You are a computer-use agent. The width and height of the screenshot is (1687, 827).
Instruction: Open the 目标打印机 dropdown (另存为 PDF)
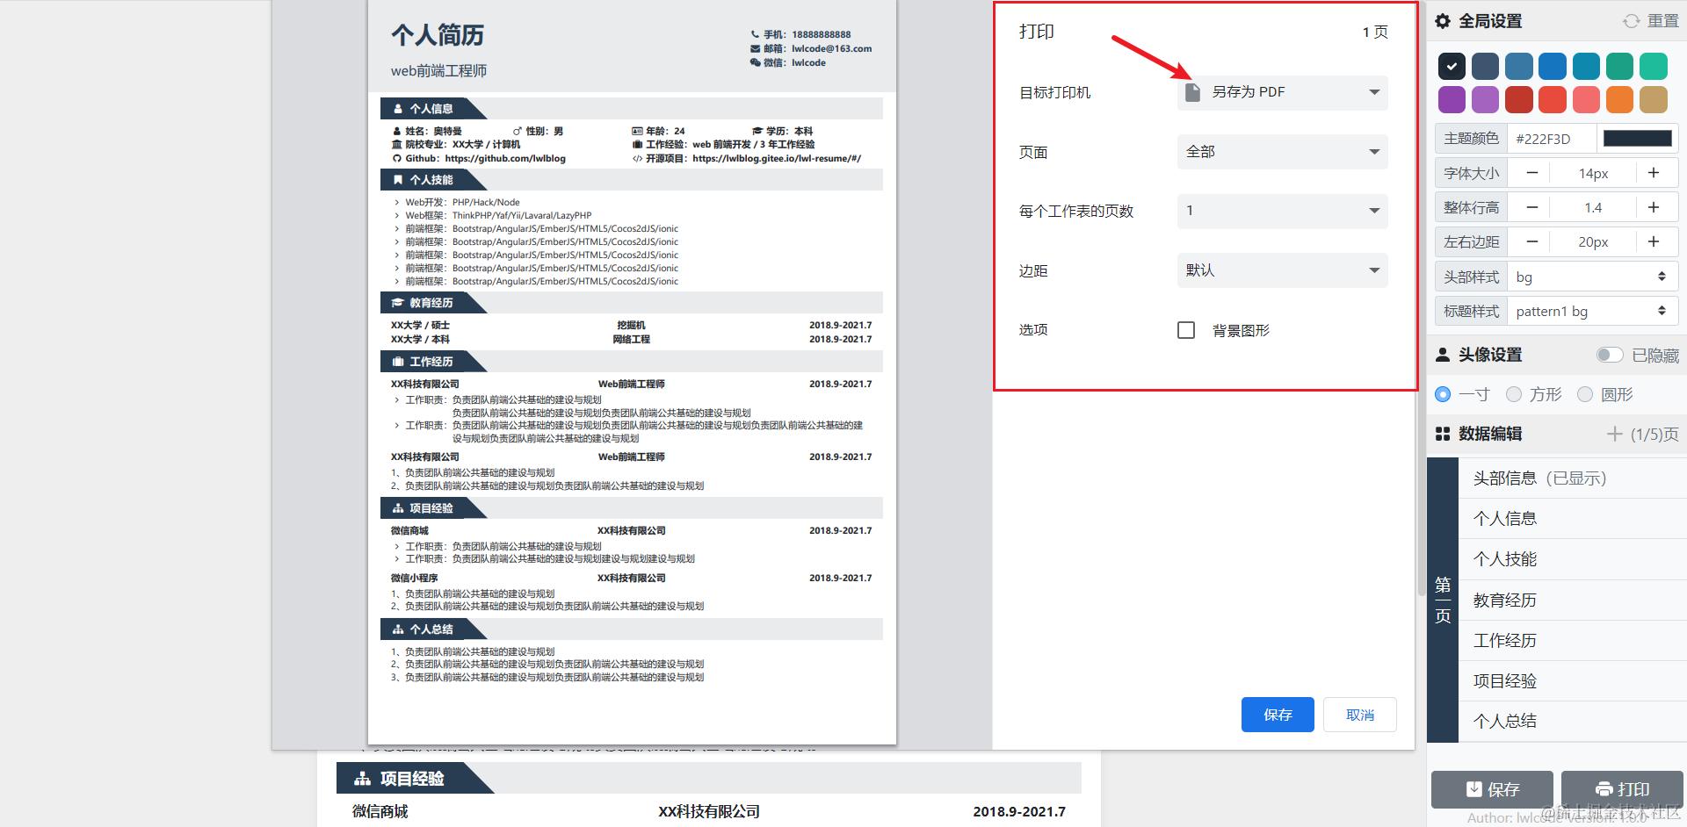coord(1283,92)
